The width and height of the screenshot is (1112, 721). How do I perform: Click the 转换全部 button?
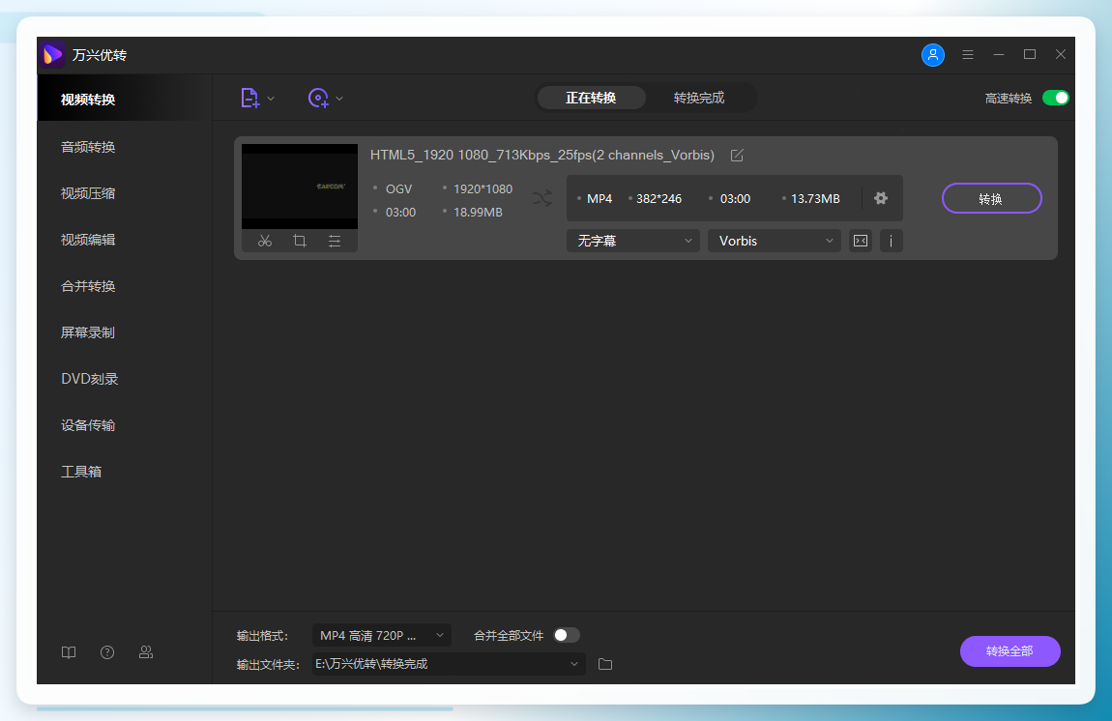point(1010,650)
